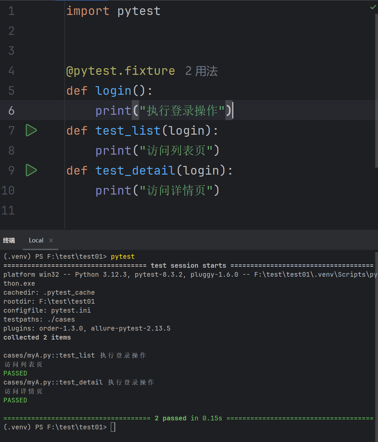Click line number 1 in gutter
The width and height of the screenshot is (378, 442).
point(11,11)
